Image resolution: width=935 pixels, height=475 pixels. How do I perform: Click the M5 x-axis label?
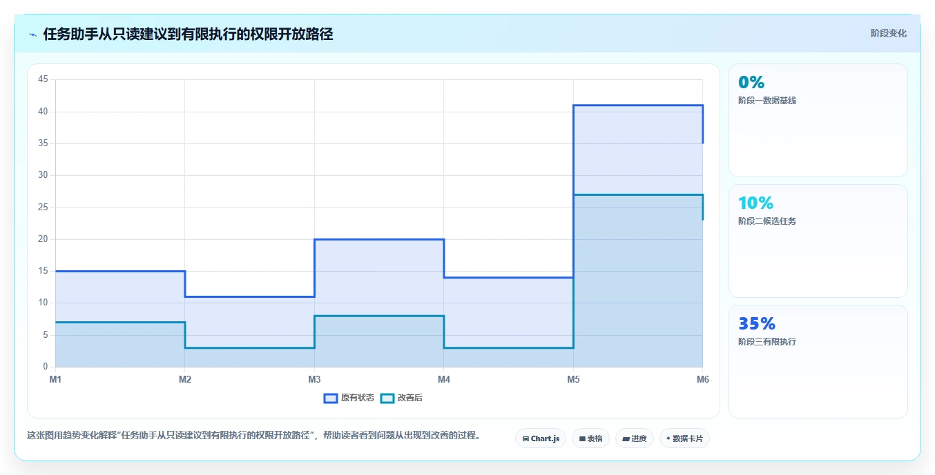tap(573, 379)
